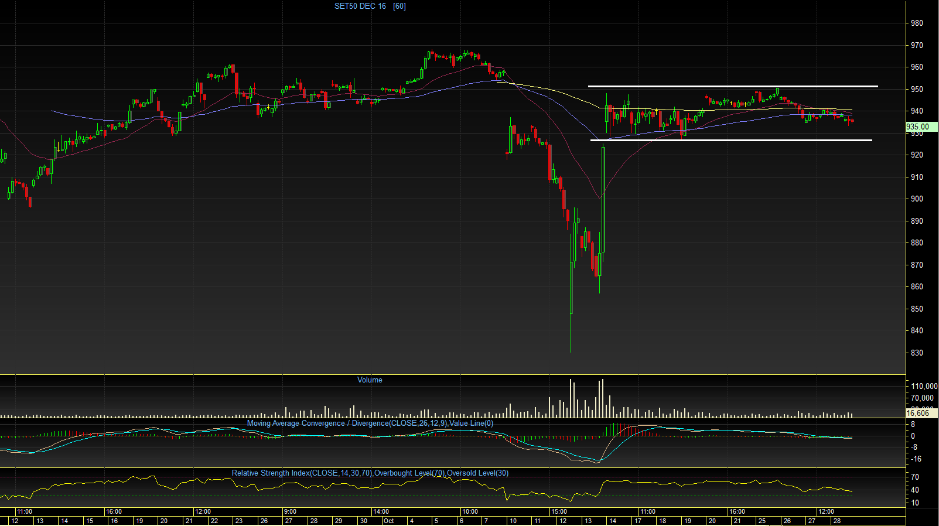Click the 900 price level label
The height and width of the screenshot is (526, 939).
click(917, 199)
